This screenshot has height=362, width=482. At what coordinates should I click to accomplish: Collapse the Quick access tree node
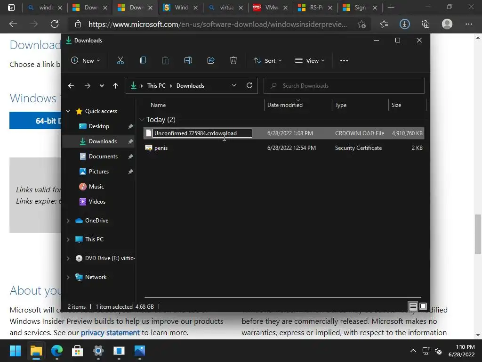coord(68,111)
